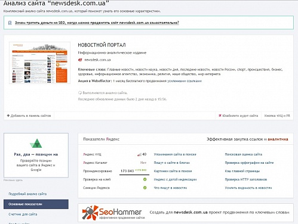The width and height of the screenshot is (298, 224).
Task: Open the site audit link
Action: click(x=240, y=116)
